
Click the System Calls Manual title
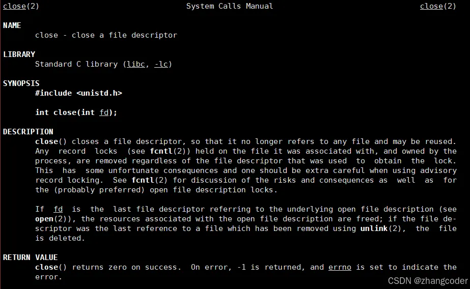(230, 6)
